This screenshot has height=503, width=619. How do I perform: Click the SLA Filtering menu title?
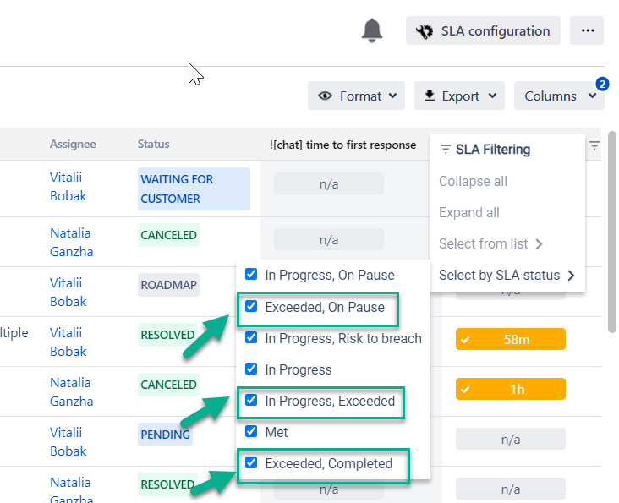click(x=493, y=150)
